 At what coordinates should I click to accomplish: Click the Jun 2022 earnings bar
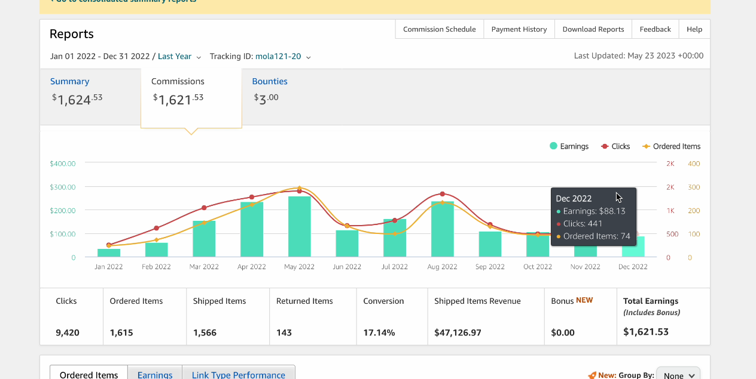pos(347,244)
